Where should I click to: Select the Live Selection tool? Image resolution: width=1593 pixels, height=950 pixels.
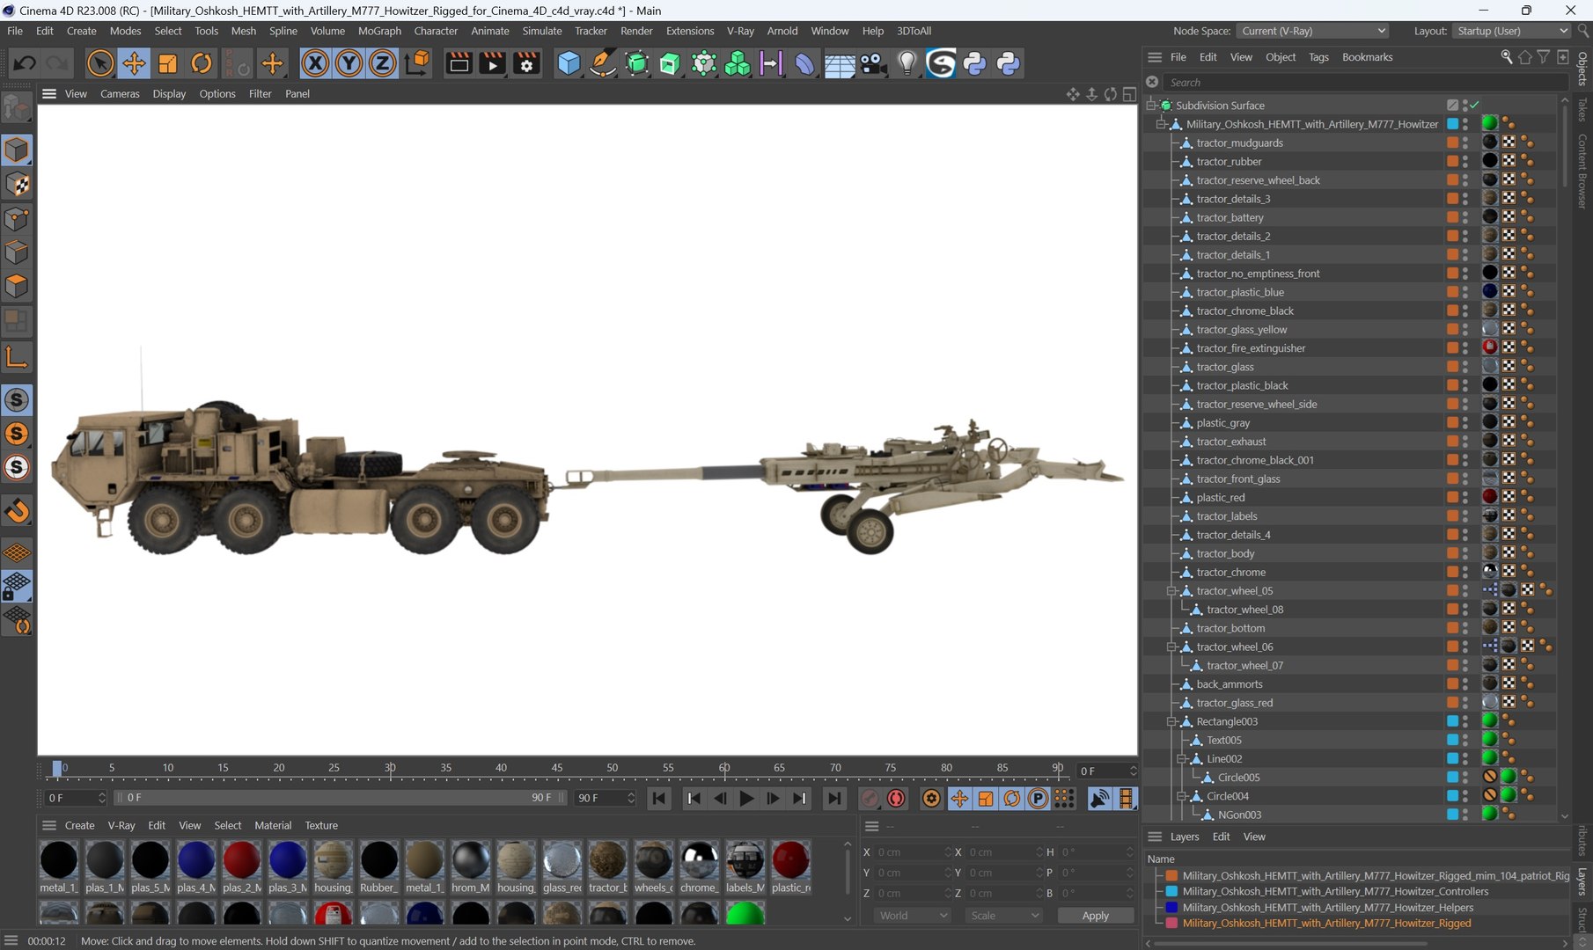(100, 63)
